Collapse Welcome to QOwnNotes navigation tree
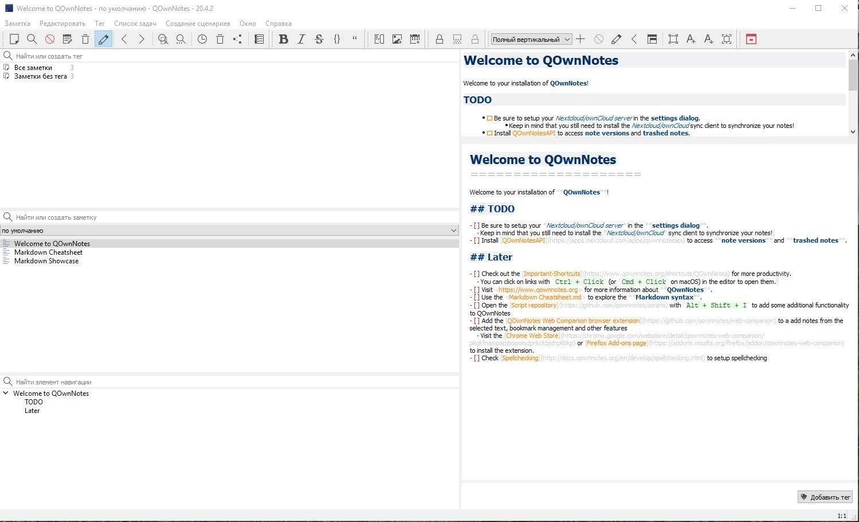859x522 pixels. pos(6,394)
